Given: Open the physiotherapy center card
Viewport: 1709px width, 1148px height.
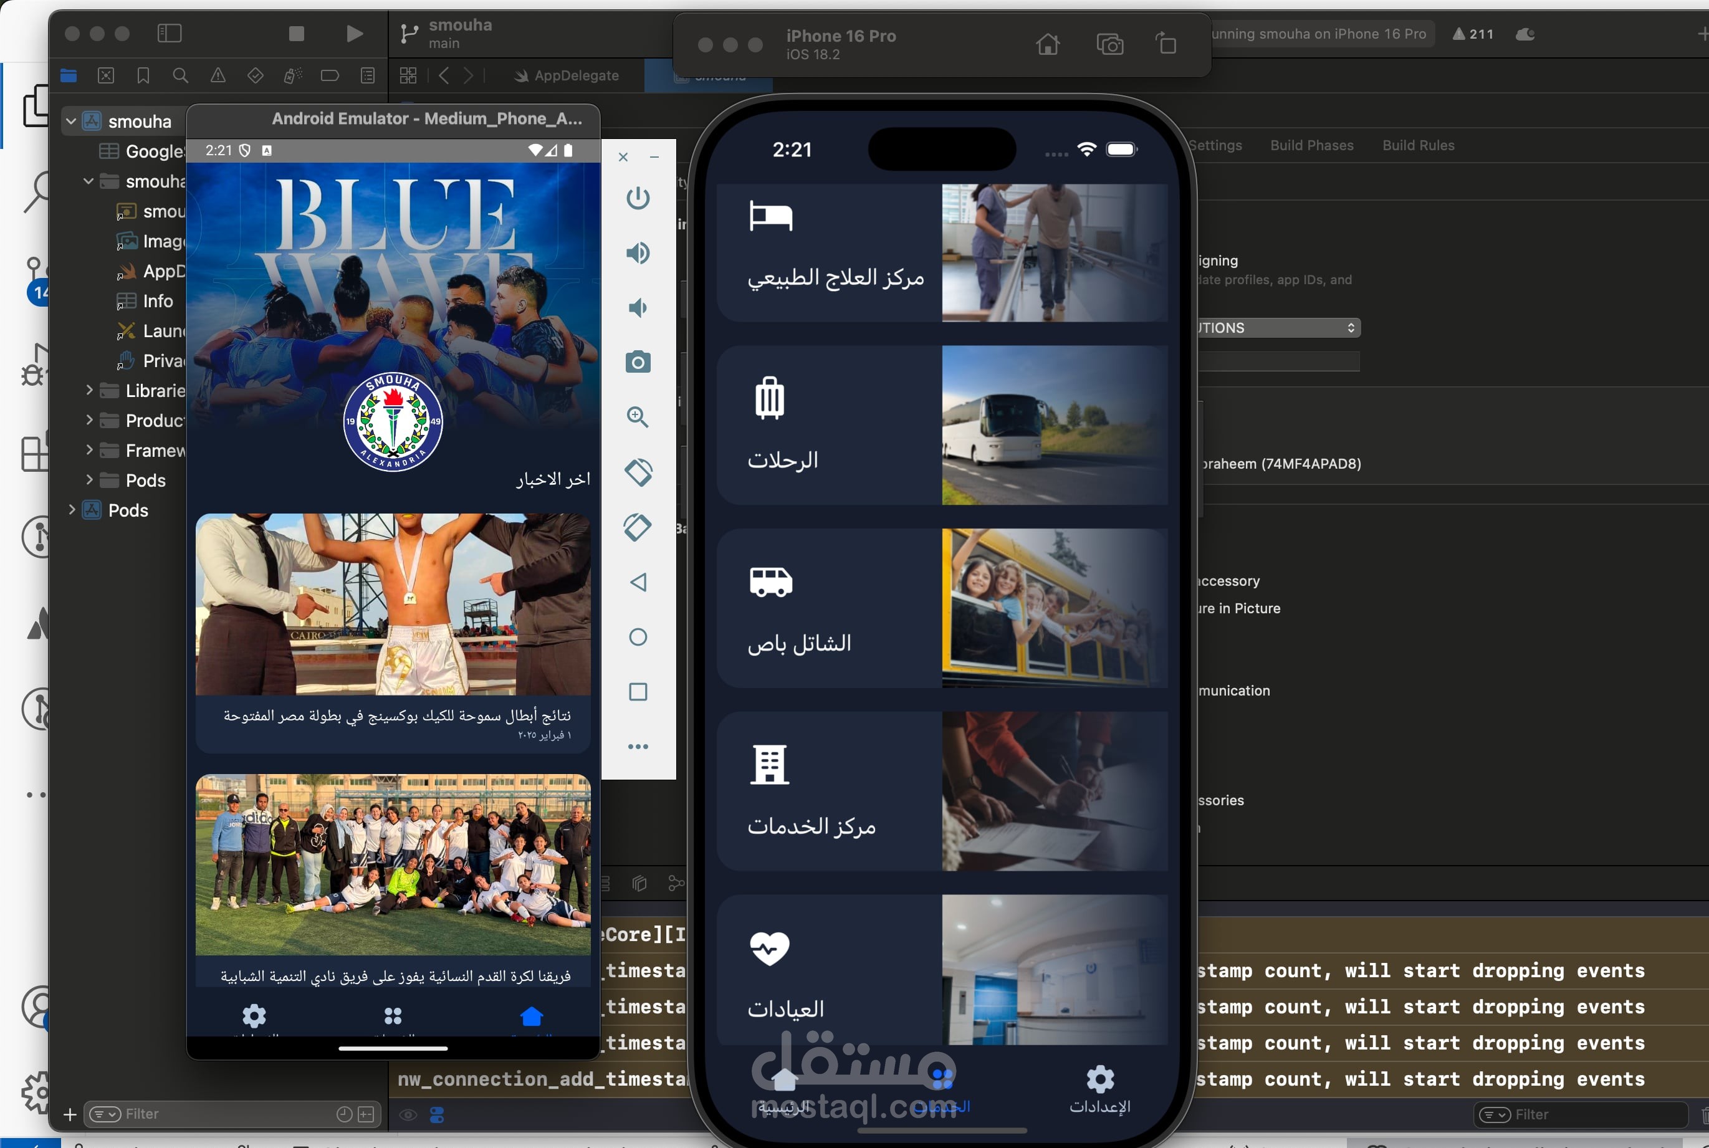Looking at the screenshot, I should coord(942,252).
